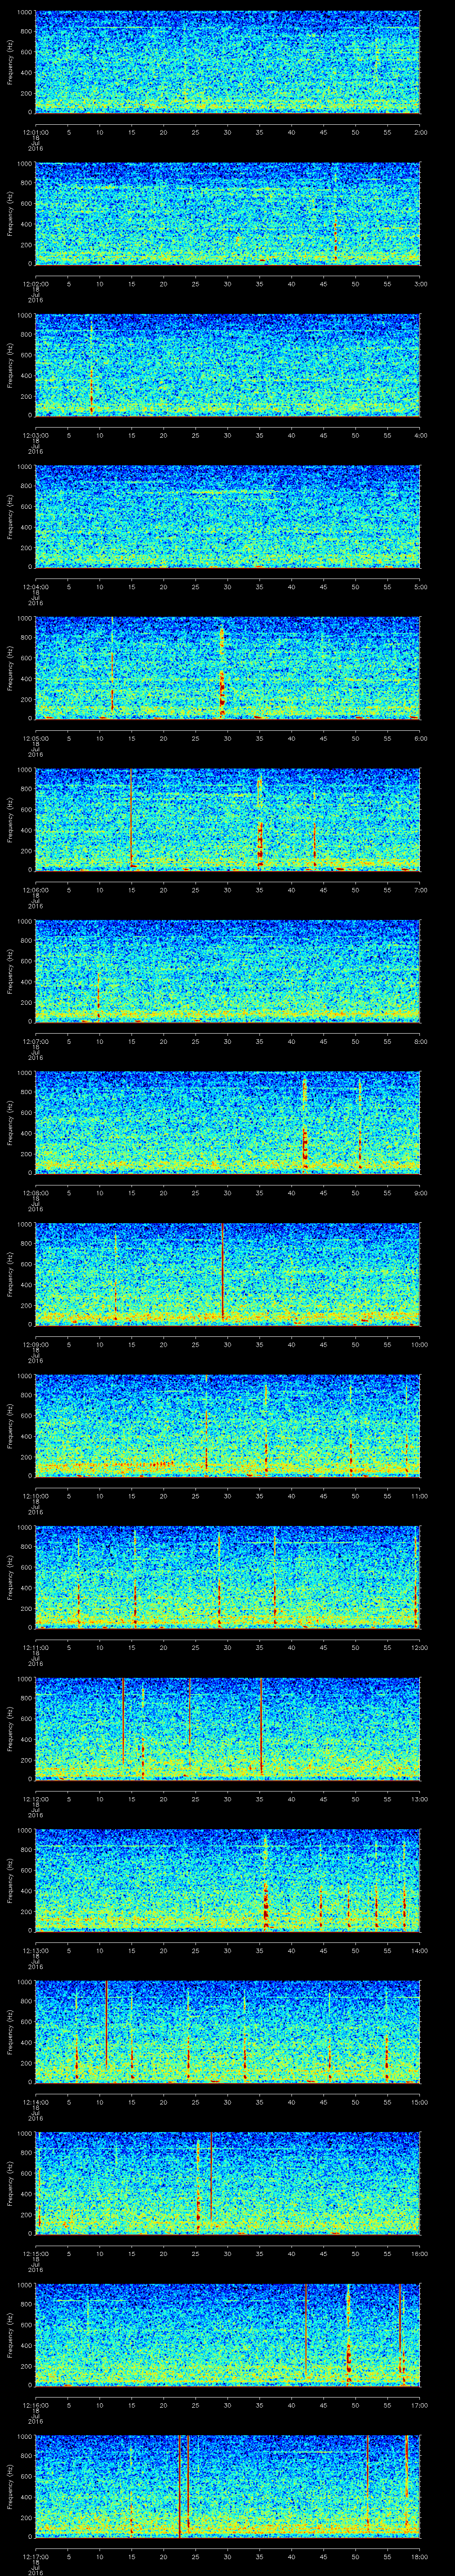This screenshot has width=455, height=2576.
Task: Click the "12:14:00" start time label
Action: (x=35, y=2101)
